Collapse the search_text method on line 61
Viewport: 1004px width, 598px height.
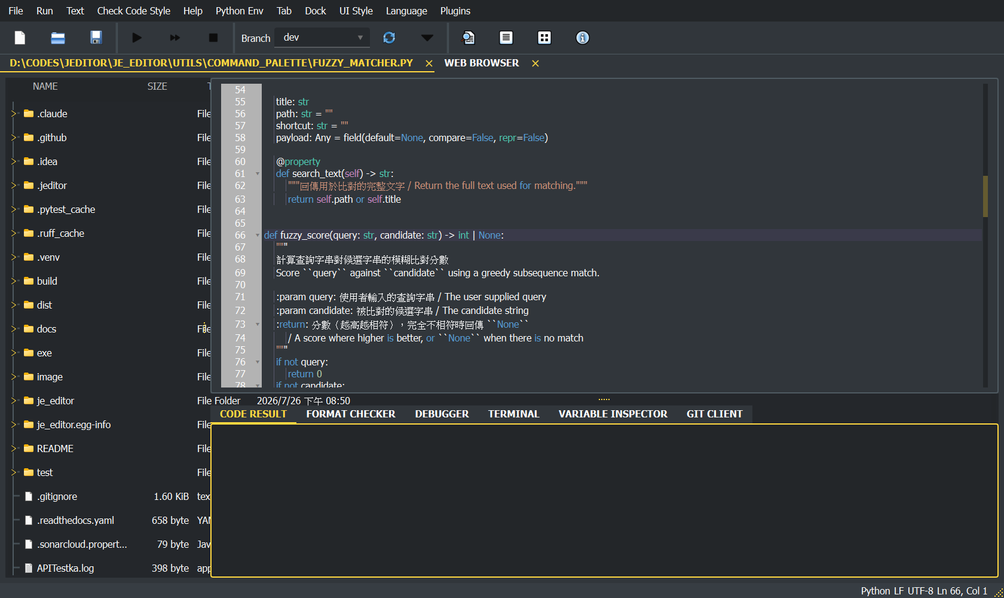pyautogui.click(x=258, y=174)
